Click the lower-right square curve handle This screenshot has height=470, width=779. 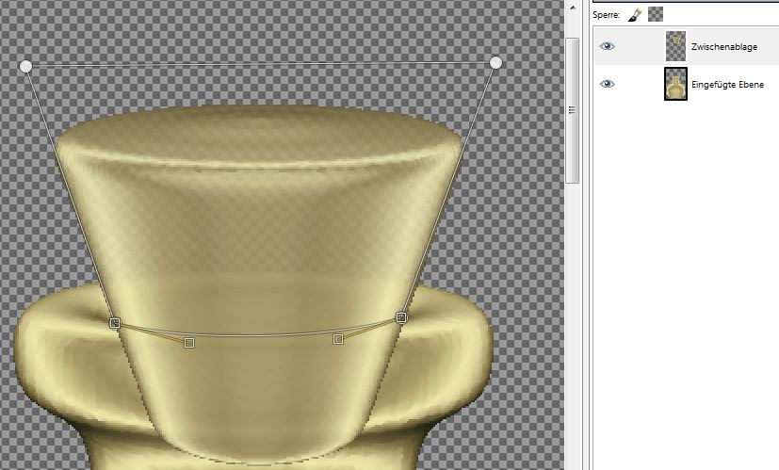point(338,338)
